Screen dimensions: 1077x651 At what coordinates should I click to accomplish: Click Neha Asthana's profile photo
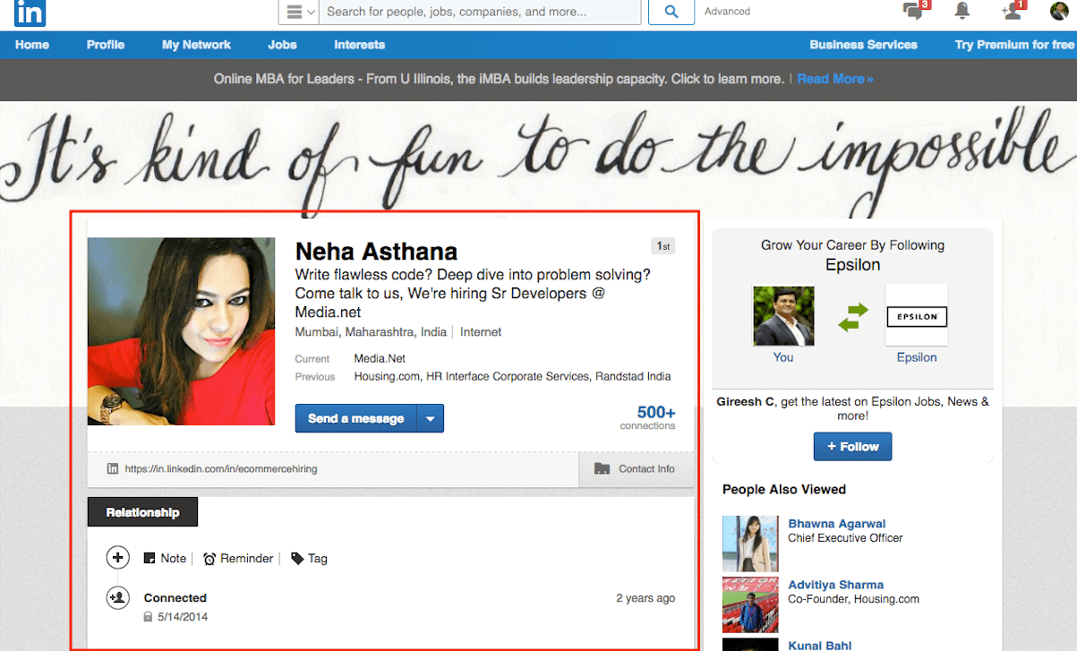(181, 331)
